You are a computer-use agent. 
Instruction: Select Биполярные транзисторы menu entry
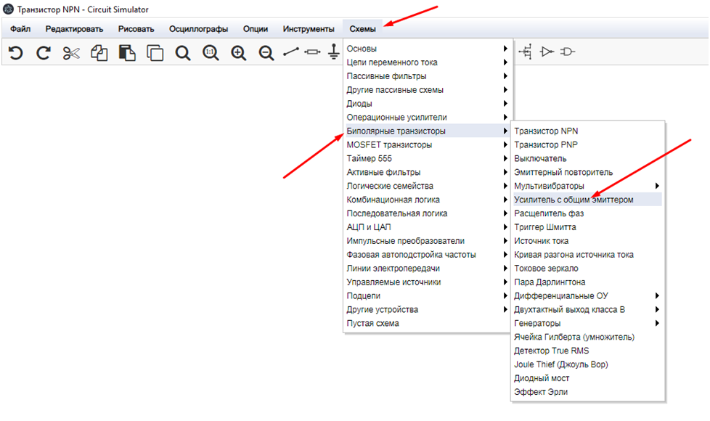(x=427, y=131)
